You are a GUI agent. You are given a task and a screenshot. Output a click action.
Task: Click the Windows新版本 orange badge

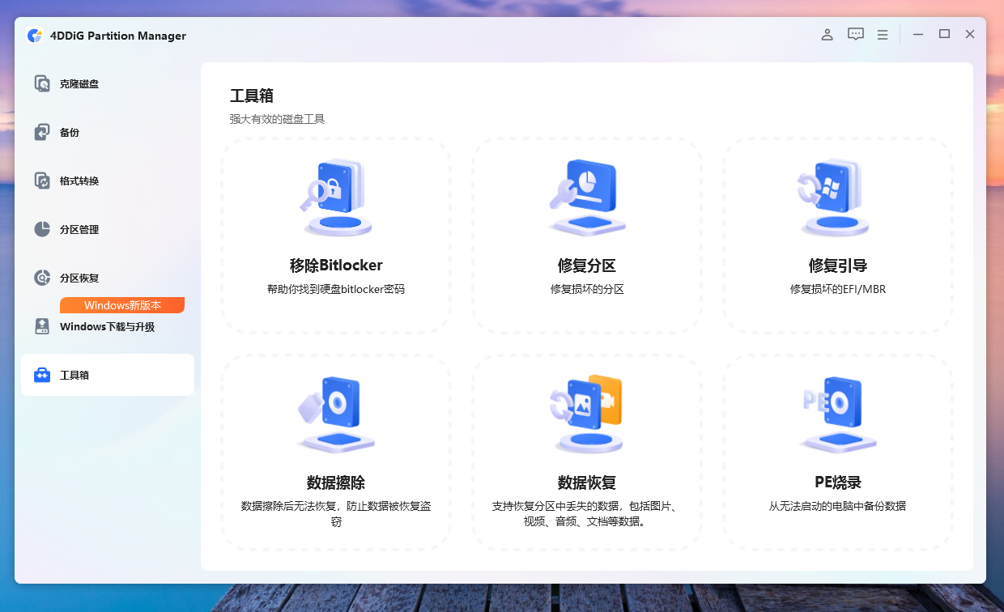[x=121, y=305]
